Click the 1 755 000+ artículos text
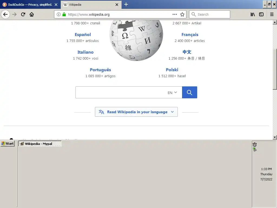 click(x=83, y=41)
